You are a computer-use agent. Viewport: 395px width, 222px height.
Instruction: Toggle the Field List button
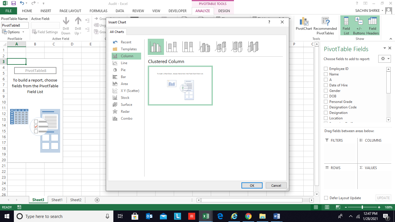tap(346, 26)
